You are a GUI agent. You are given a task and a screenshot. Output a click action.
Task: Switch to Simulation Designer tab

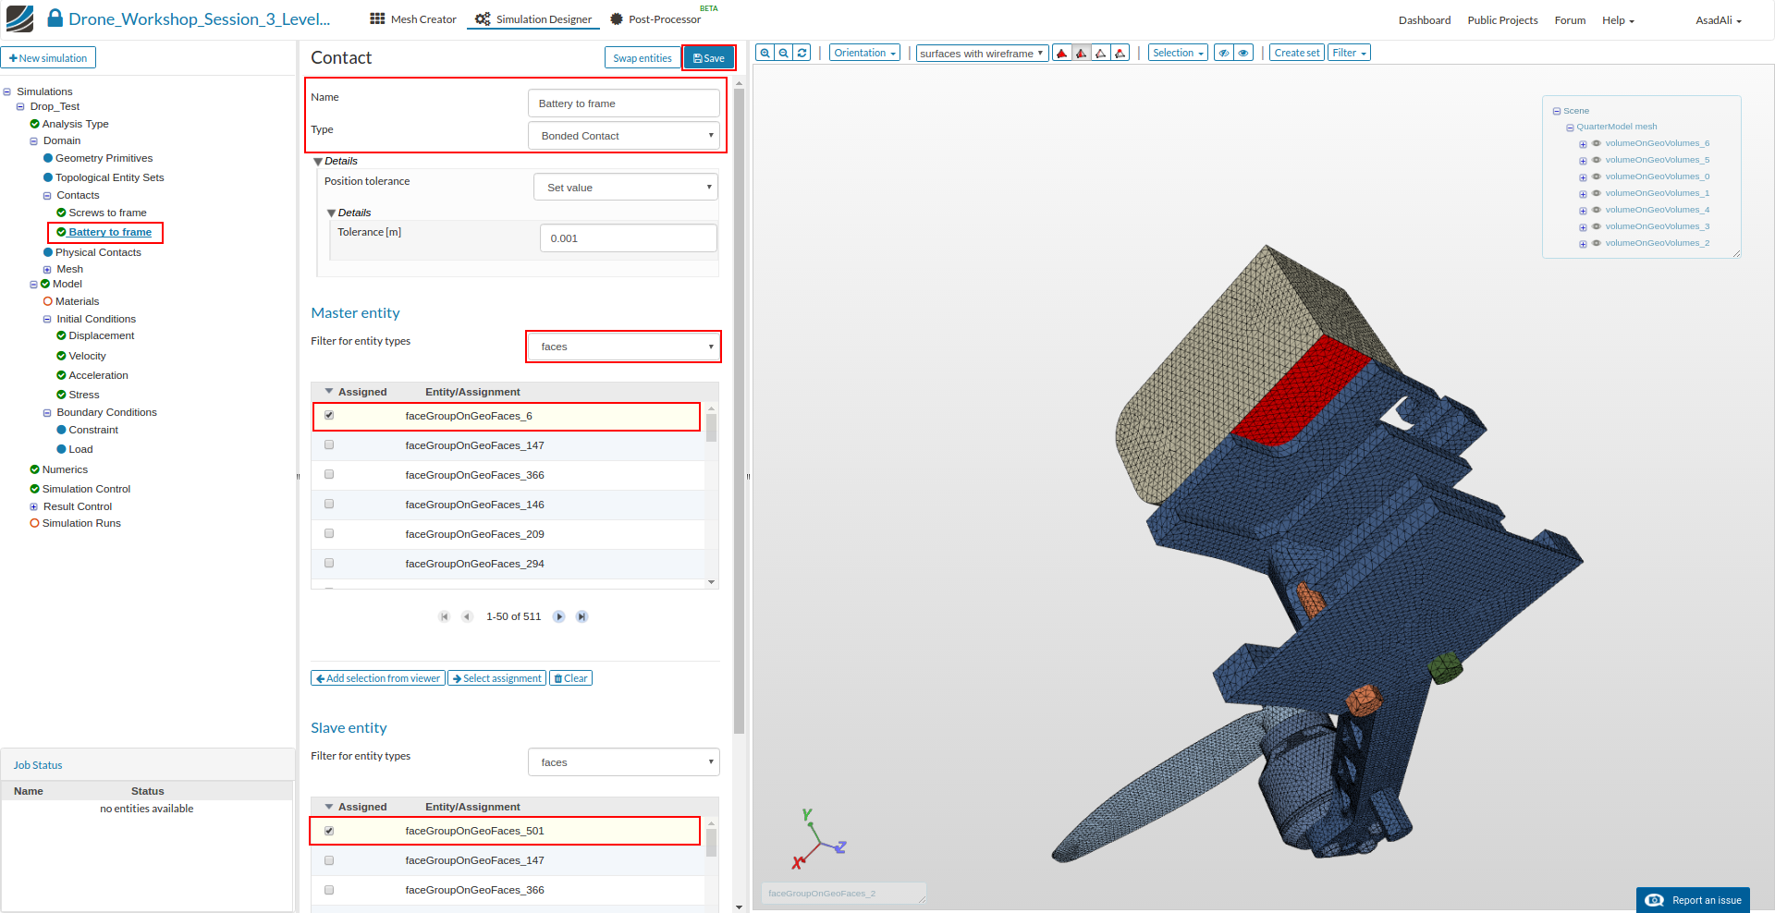(533, 19)
